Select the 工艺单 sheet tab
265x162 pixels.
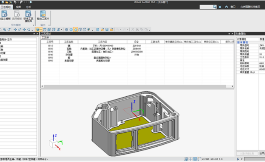[x=45, y=38]
